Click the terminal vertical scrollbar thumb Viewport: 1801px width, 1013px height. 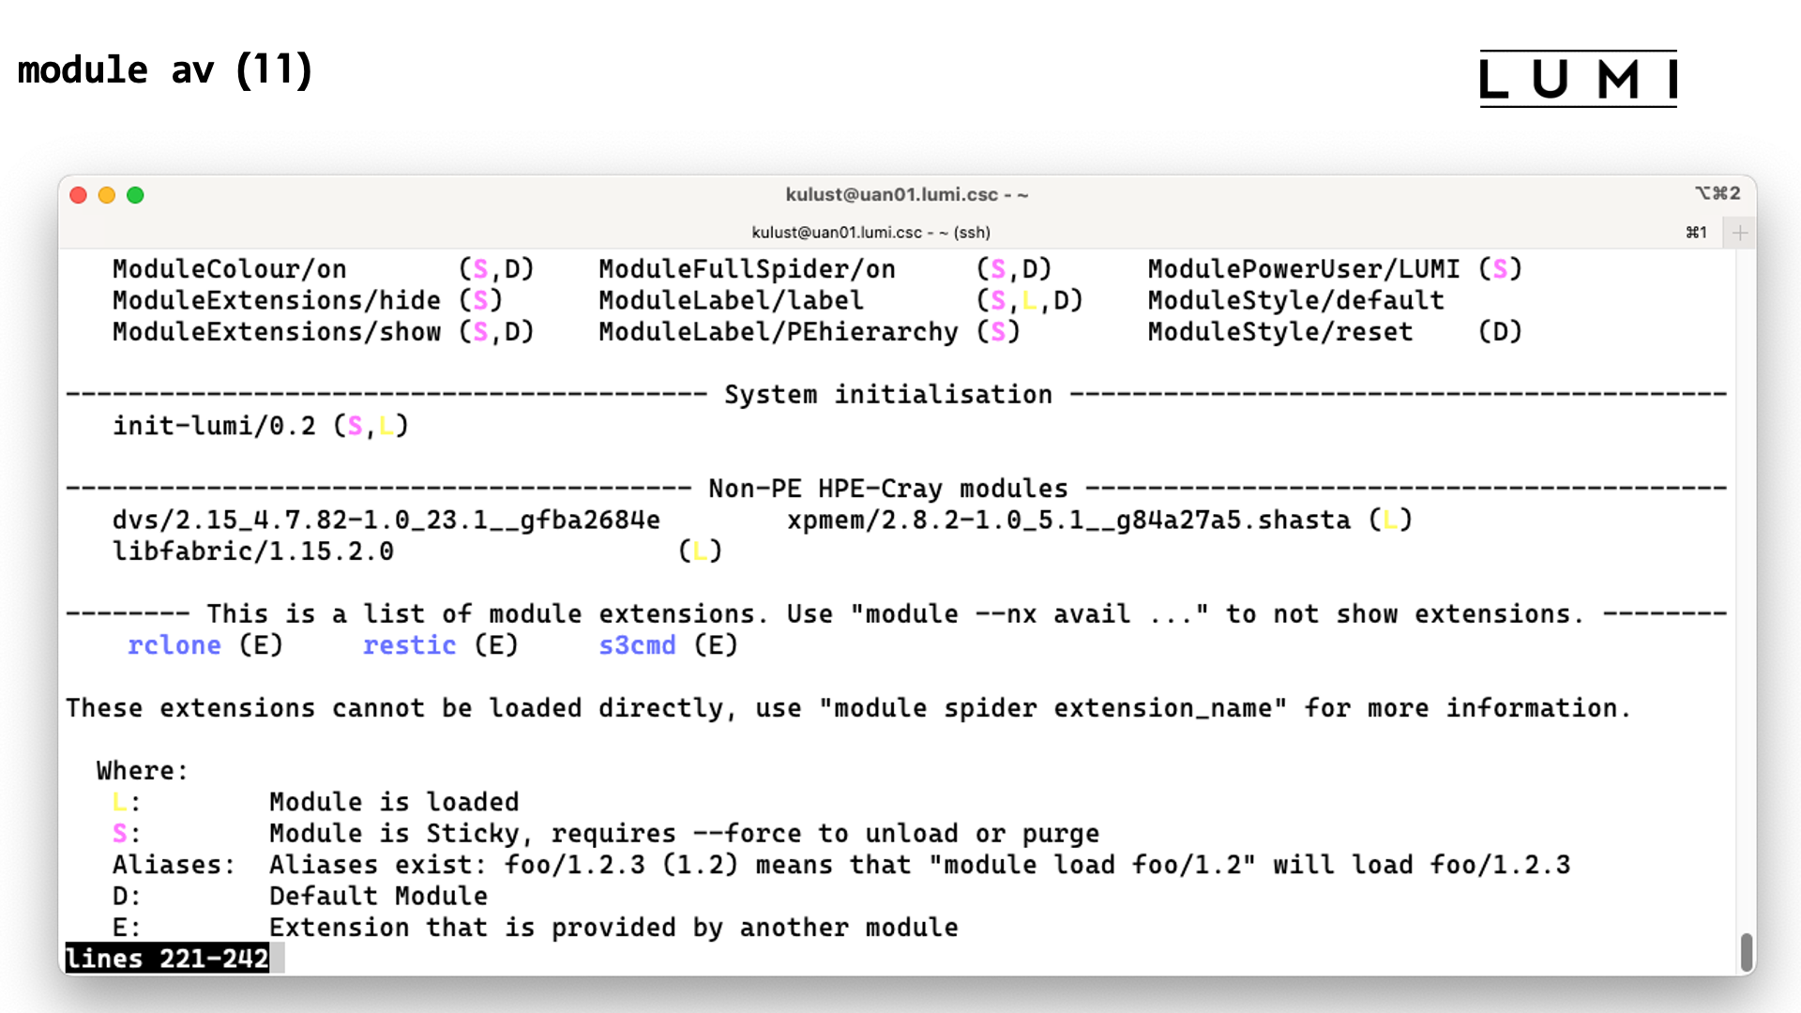[1746, 951]
